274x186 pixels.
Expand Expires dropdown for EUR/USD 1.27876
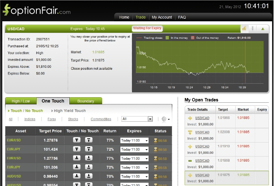[x=134, y=140]
